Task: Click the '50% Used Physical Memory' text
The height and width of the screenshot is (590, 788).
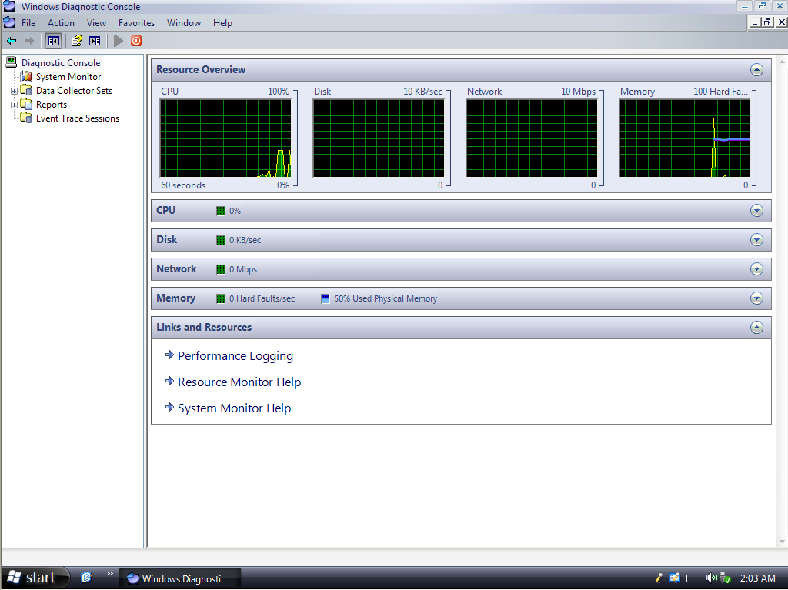Action: pyautogui.click(x=386, y=298)
